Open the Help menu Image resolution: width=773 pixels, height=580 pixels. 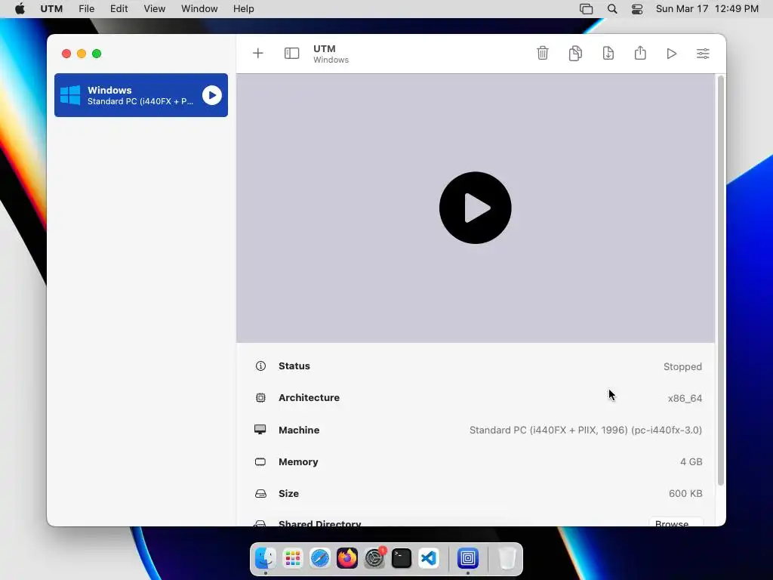click(244, 9)
